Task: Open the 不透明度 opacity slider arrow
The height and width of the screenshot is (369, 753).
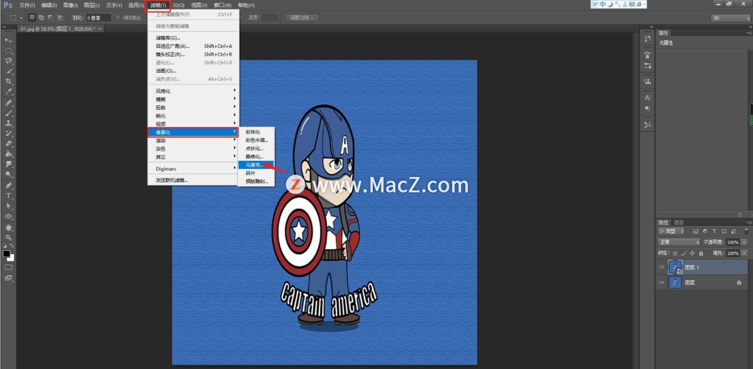Action: click(x=744, y=242)
